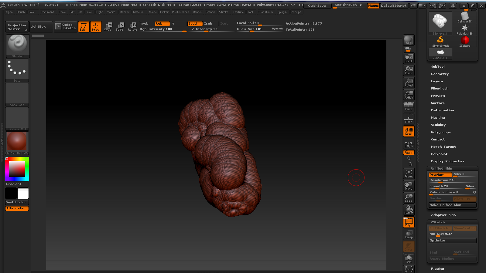Open the Document menu
The image size is (486, 273).
[47, 12]
